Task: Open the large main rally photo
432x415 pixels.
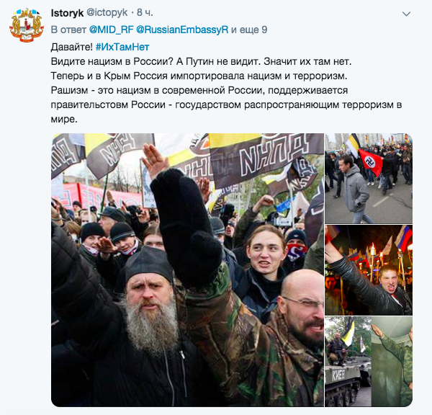Action: coord(188,270)
